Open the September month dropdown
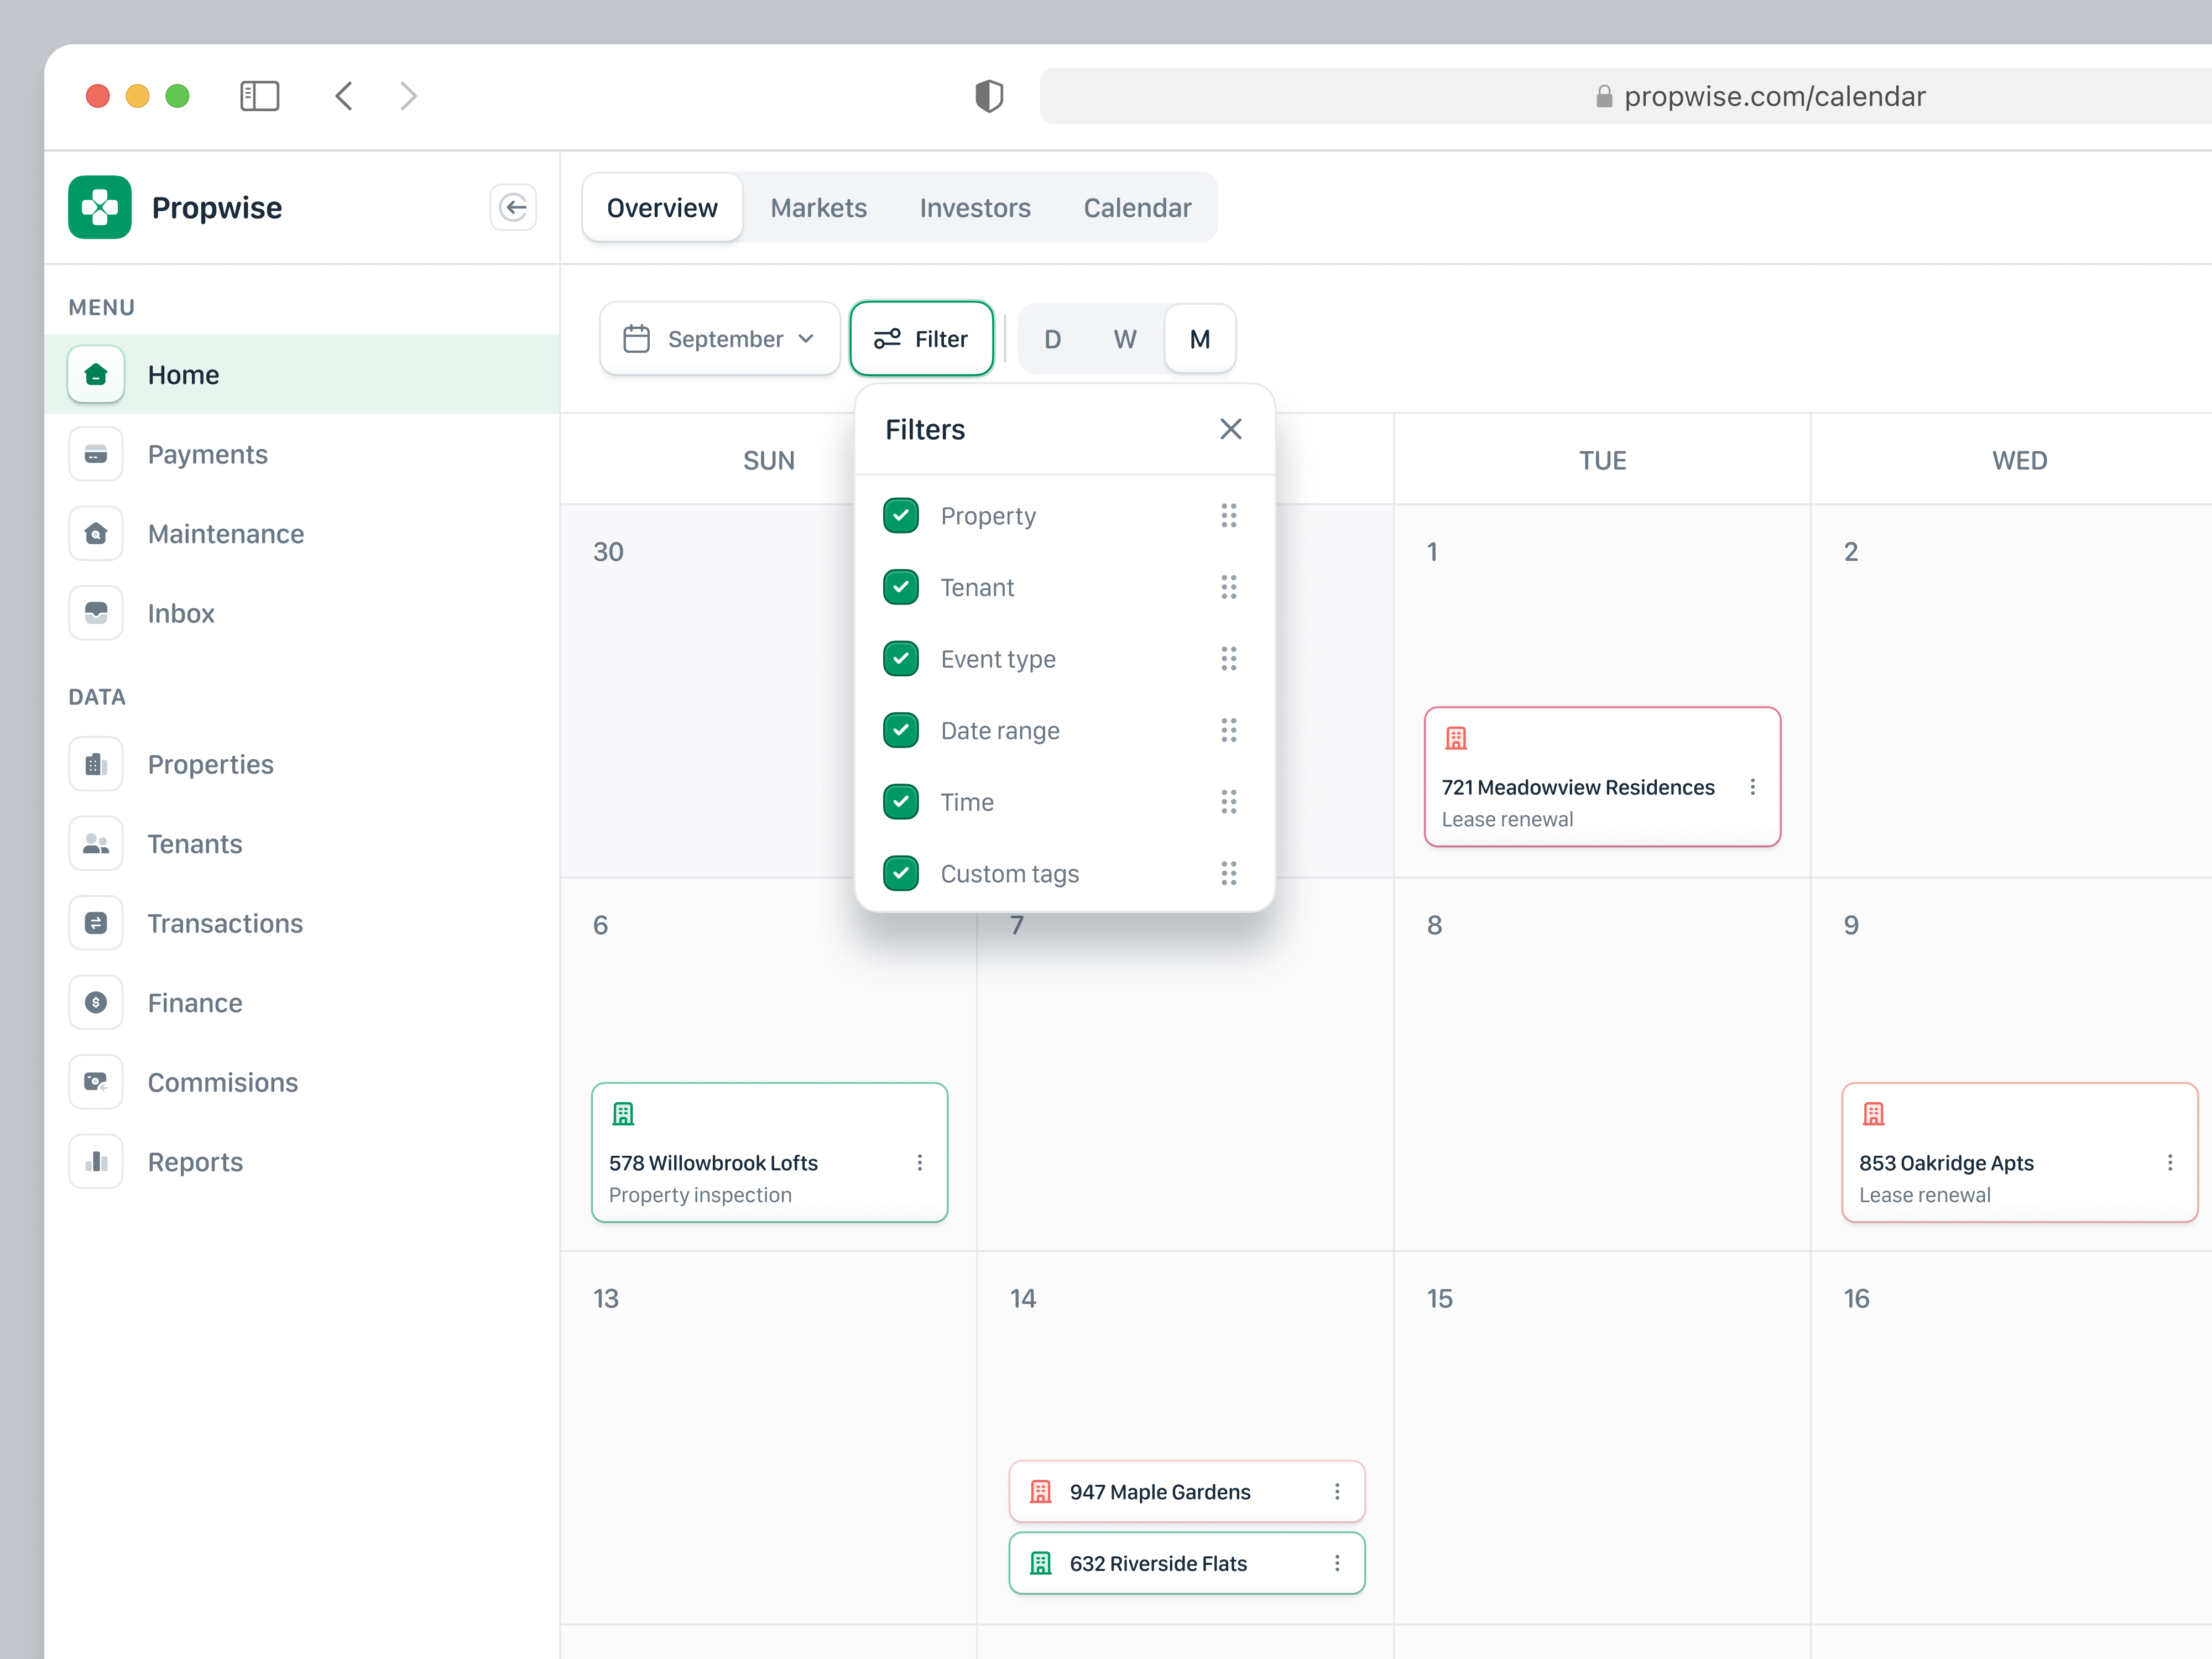Screen dimensions: 2212x1659 click(719, 339)
